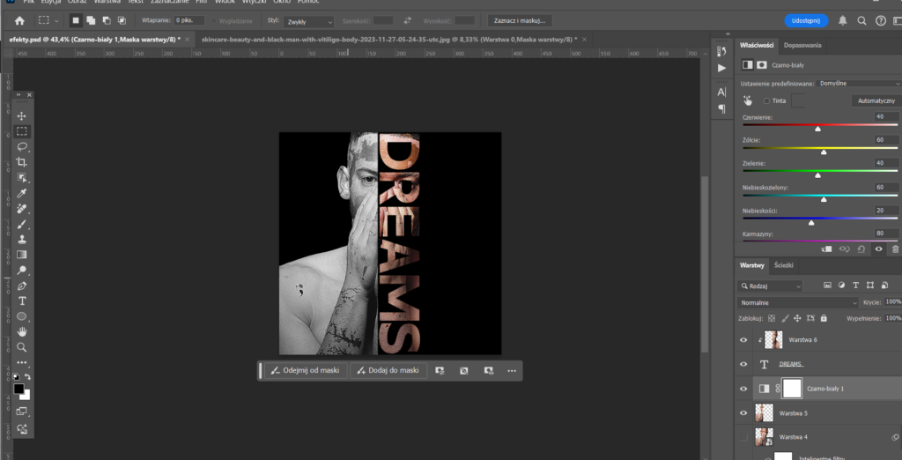Select the Eyedropper tool

click(22, 193)
